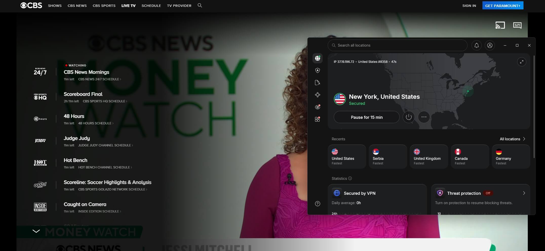Viewport: 545px width, 251px height.
Task: Open more connection options ellipsis button
Action: (424, 117)
